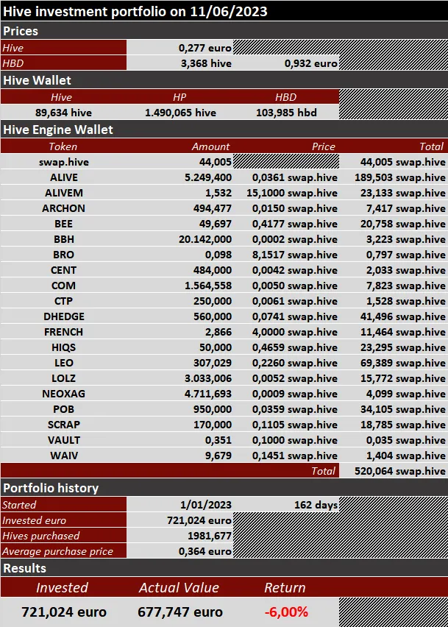The height and width of the screenshot is (627, 448).
Task: Click the start date '1/01/2023'
Action: (x=205, y=505)
